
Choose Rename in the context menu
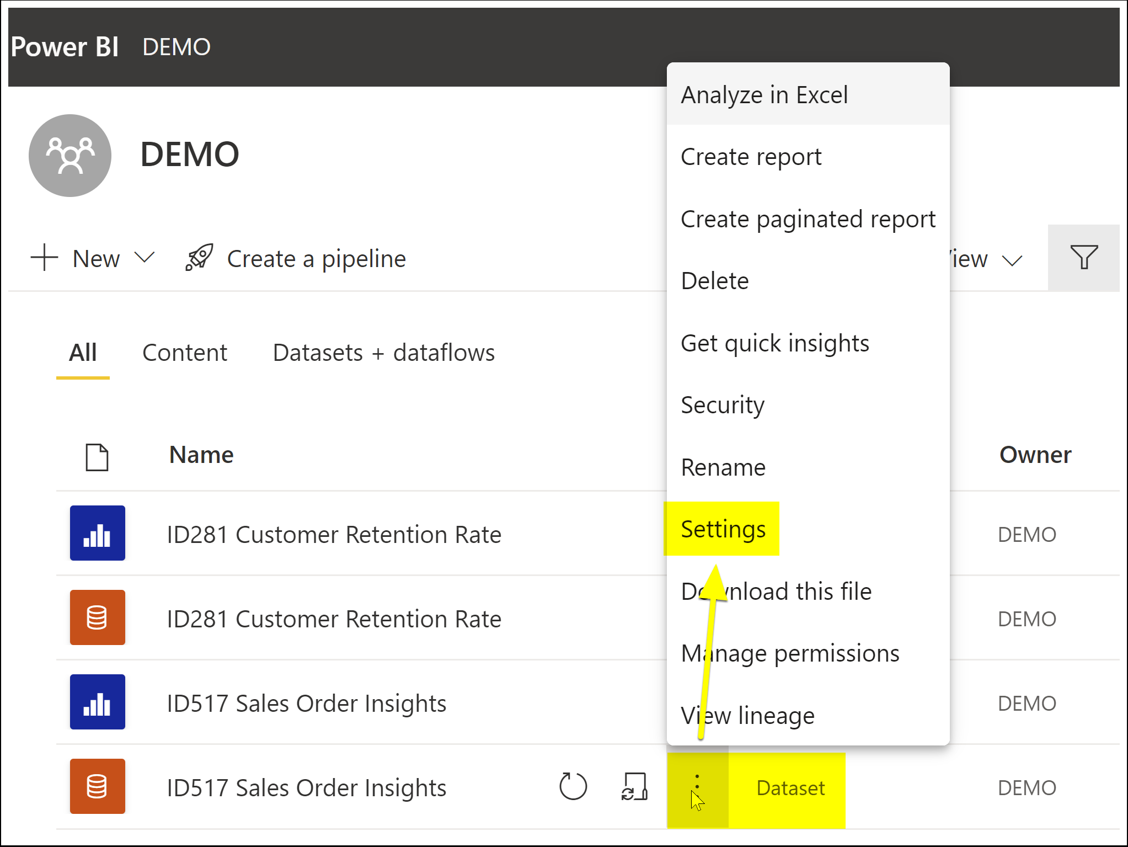point(808,467)
